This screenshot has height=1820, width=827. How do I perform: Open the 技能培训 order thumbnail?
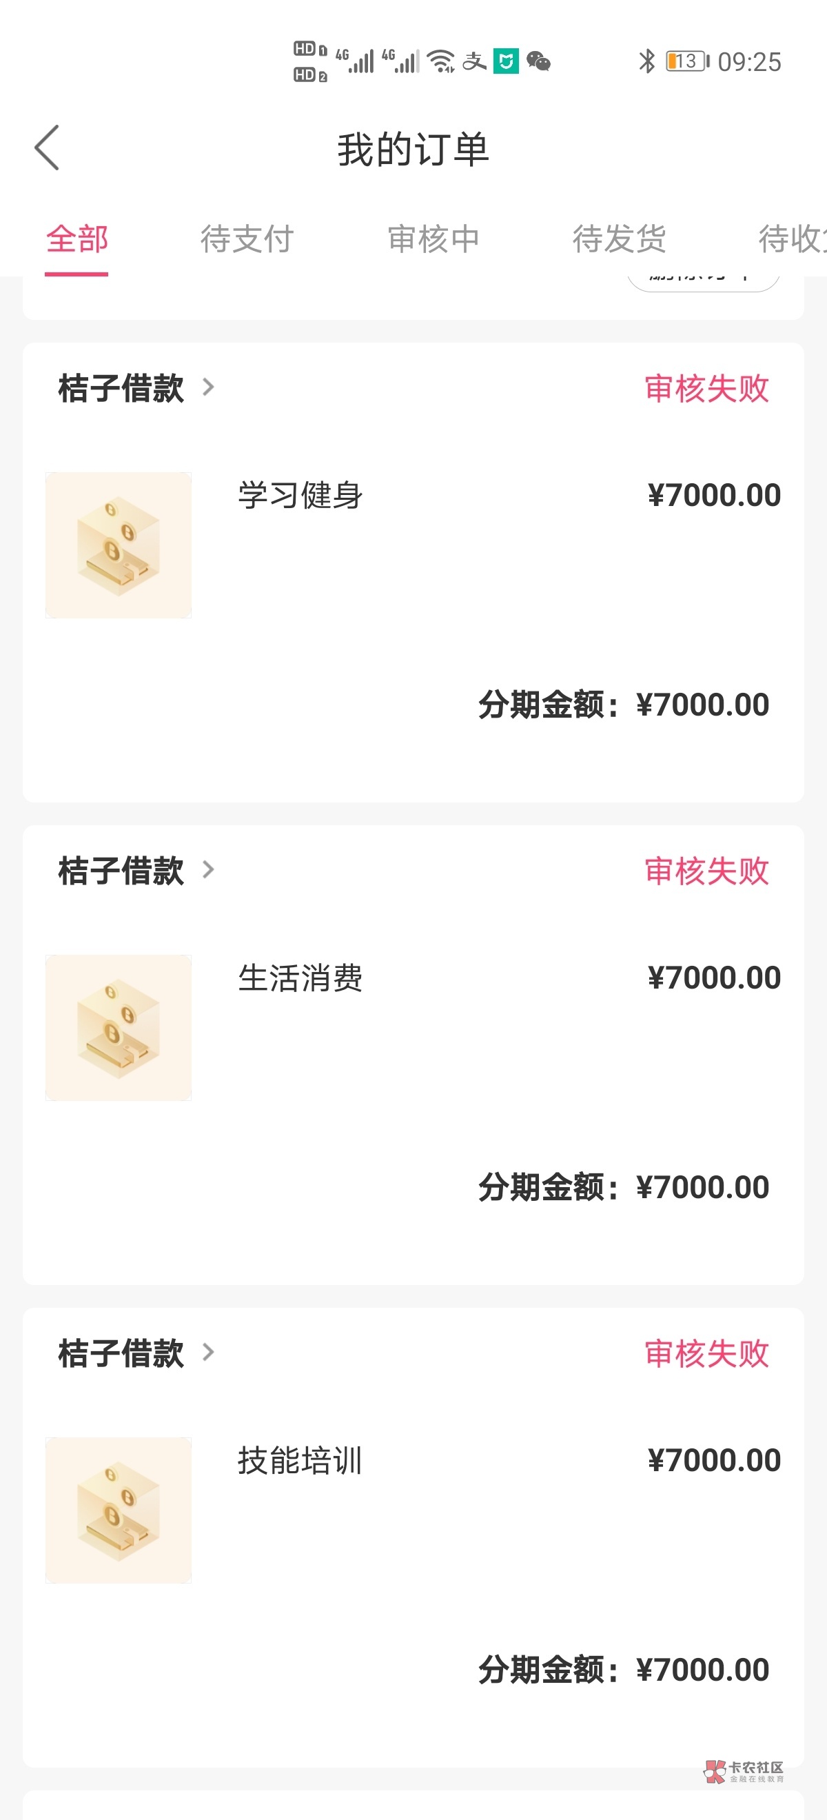(119, 1510)
